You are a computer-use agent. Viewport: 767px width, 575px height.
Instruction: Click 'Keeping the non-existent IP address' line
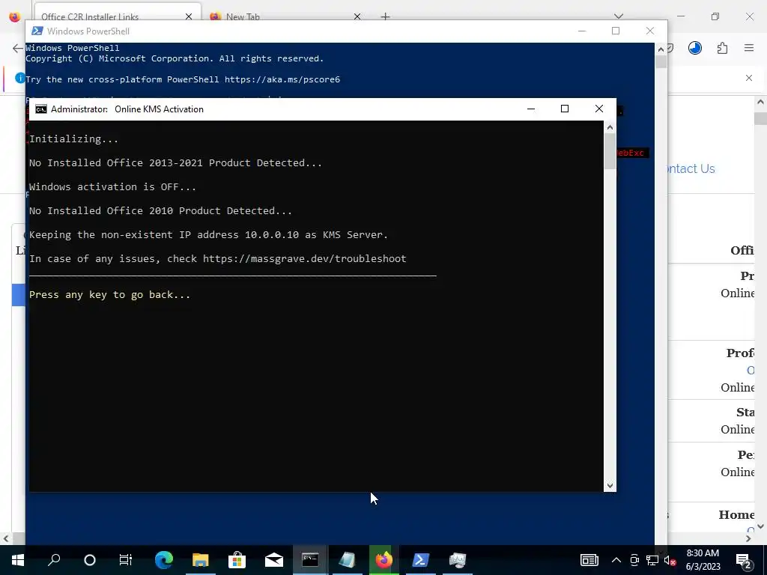(x=208, y=234)
